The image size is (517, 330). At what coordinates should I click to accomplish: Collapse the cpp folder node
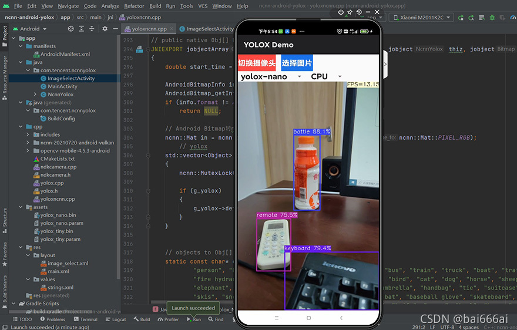tap(21, 127)
